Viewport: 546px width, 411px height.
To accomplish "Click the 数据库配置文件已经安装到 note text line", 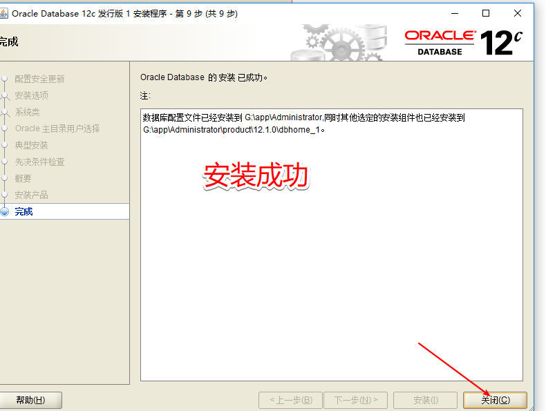I will [303, 117].
